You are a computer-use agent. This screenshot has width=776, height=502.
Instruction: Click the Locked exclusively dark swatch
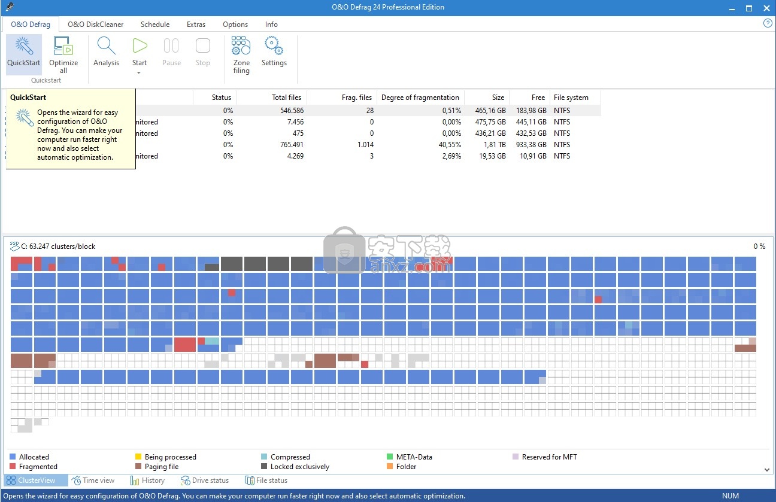click(x=264, y=467)
